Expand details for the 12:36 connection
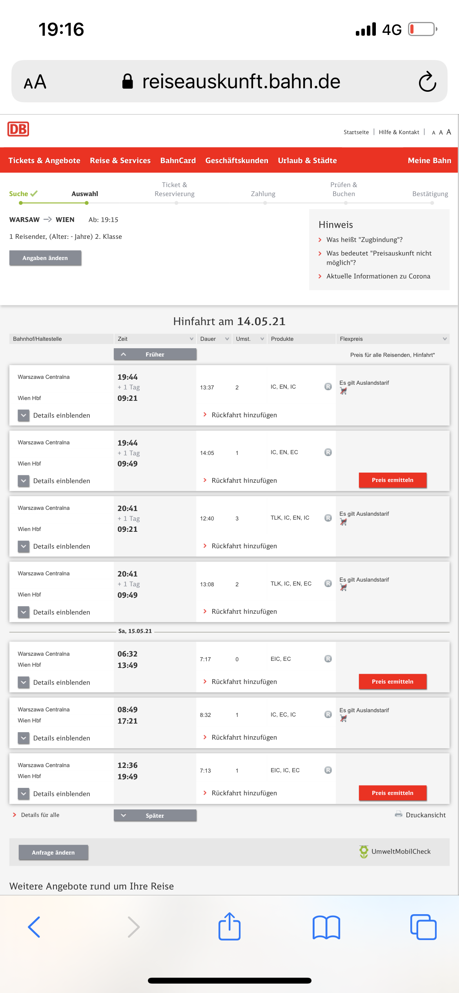 coord(24,794)
